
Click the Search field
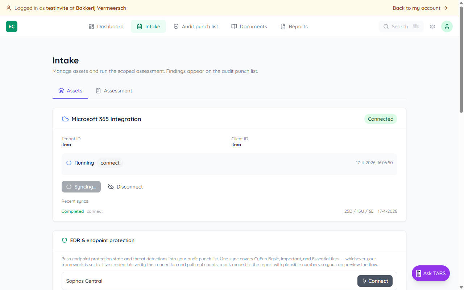401,26
